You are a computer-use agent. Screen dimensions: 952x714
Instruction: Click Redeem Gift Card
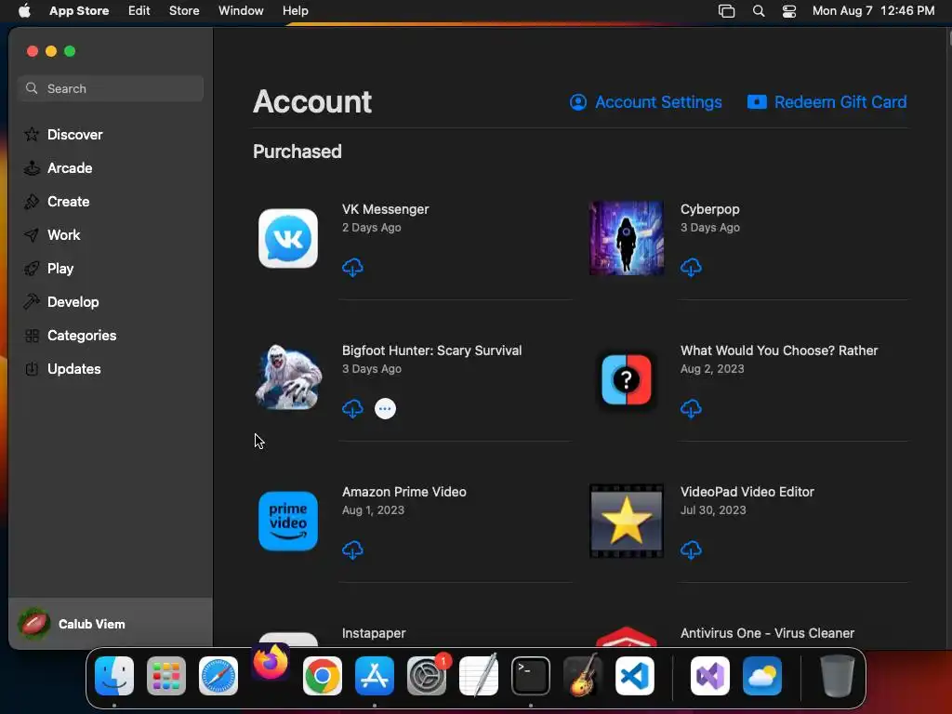(x=826, y=102)
